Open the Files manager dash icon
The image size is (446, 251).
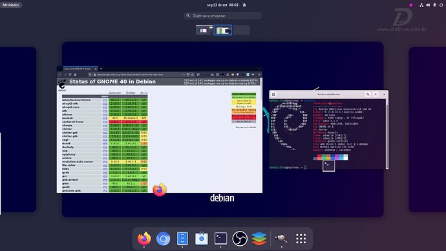coord(182,239)
